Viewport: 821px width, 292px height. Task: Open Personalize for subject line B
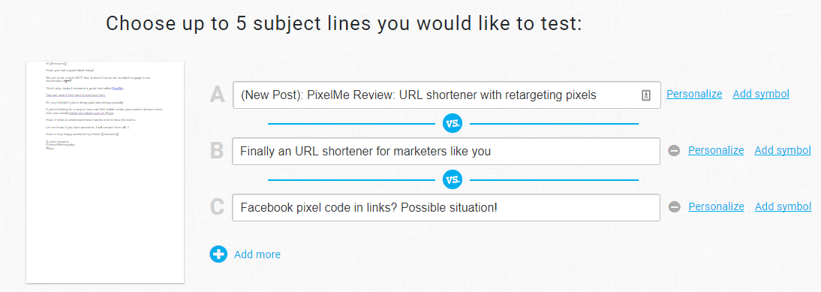[x=716, y=151]
